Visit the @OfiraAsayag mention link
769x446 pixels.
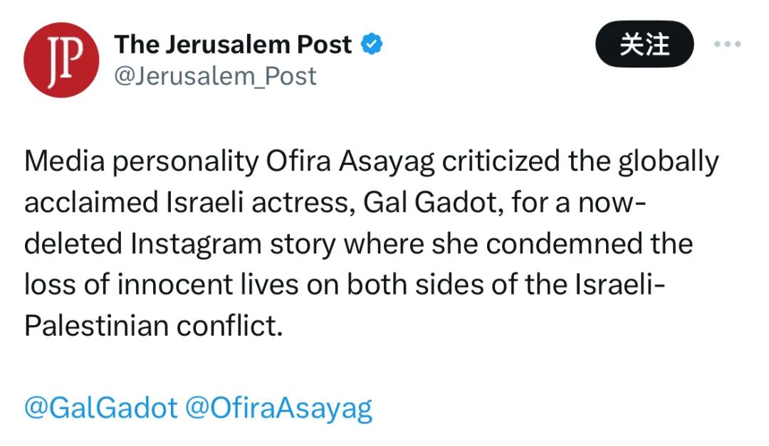tap(279, 408)
